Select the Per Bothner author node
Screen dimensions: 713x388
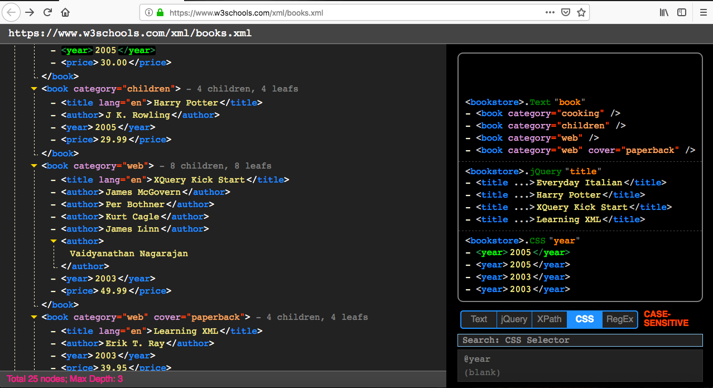click(137, 204)
